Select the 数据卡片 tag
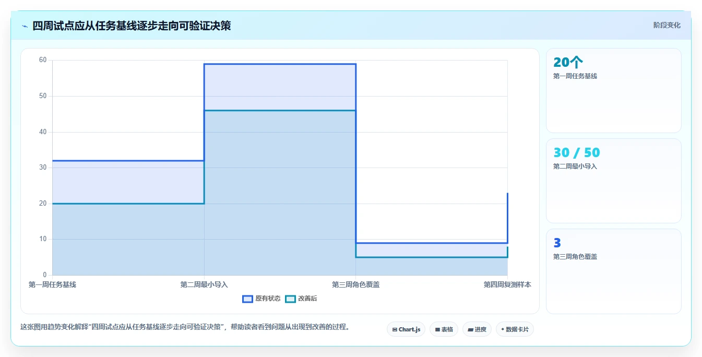Image resolution: width=702 pixels, height=357 pixels. (515, 329)
